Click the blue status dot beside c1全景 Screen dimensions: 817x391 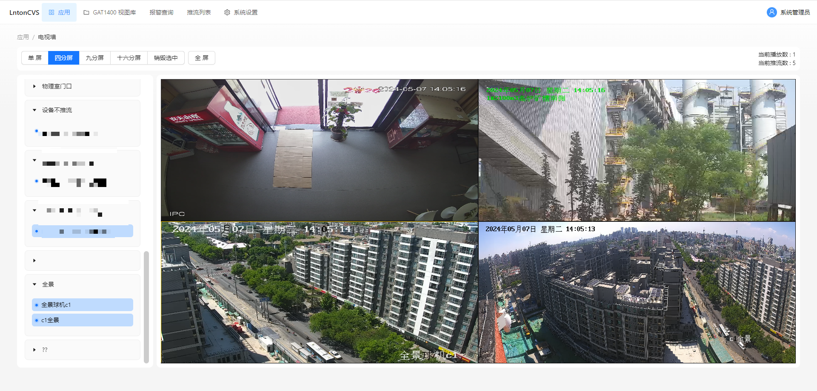tap(36, 320)
